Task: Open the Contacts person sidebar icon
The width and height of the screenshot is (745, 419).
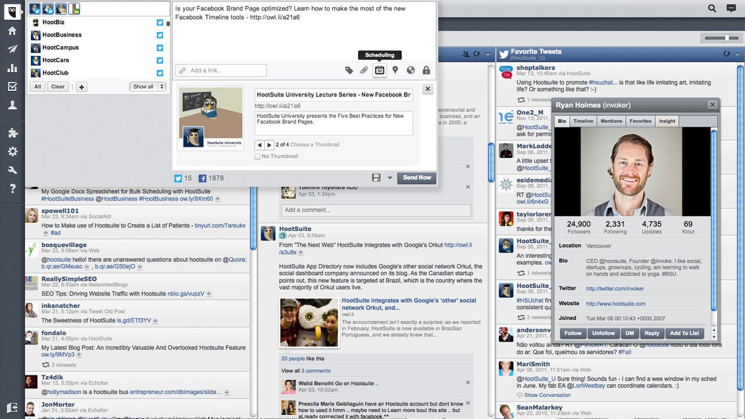Action: coord(12,105)
